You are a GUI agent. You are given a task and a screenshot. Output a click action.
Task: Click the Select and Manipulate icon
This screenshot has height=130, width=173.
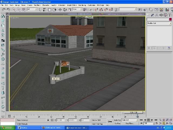point(91,10)
